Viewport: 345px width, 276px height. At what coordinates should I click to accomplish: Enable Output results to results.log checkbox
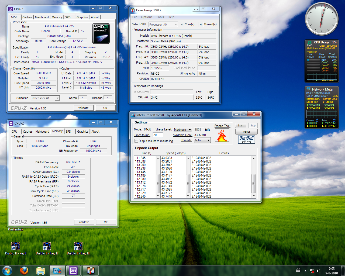[136, 141]
